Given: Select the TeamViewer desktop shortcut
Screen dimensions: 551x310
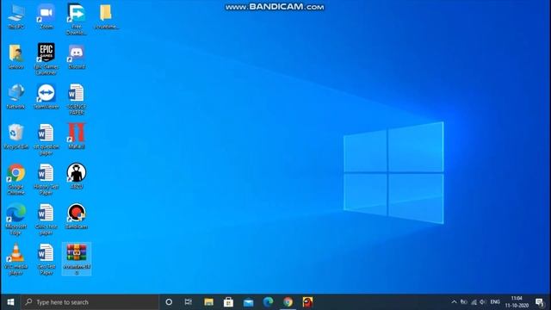Looking at the screenshot, I should point(46,96).
